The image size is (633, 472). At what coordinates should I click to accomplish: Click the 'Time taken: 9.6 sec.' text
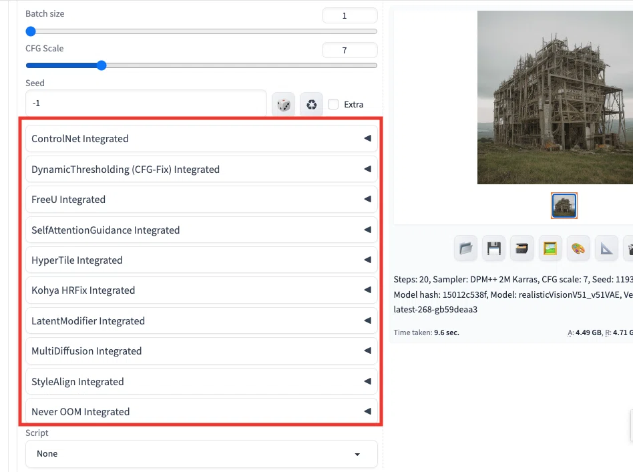(x=426, y=332)
